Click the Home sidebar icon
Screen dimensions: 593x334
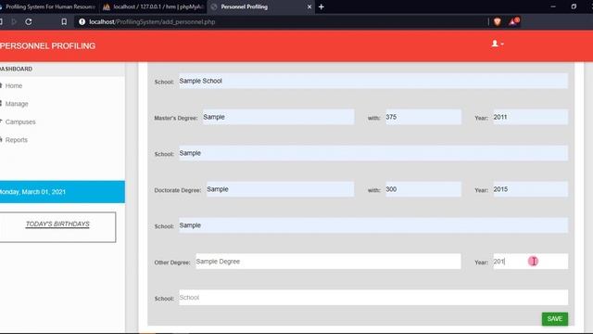pyautogui.click(x=1, y=85)
